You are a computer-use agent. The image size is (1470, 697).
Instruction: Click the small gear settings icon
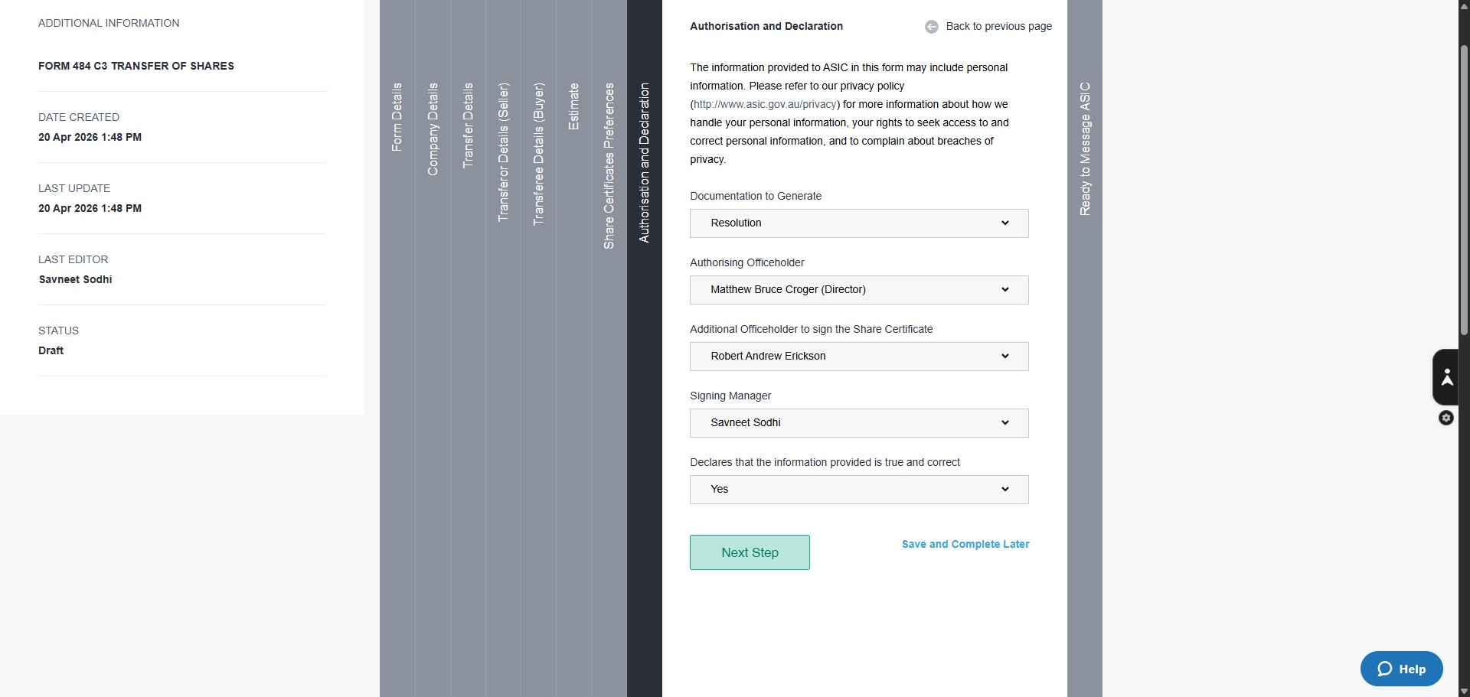1446,418
